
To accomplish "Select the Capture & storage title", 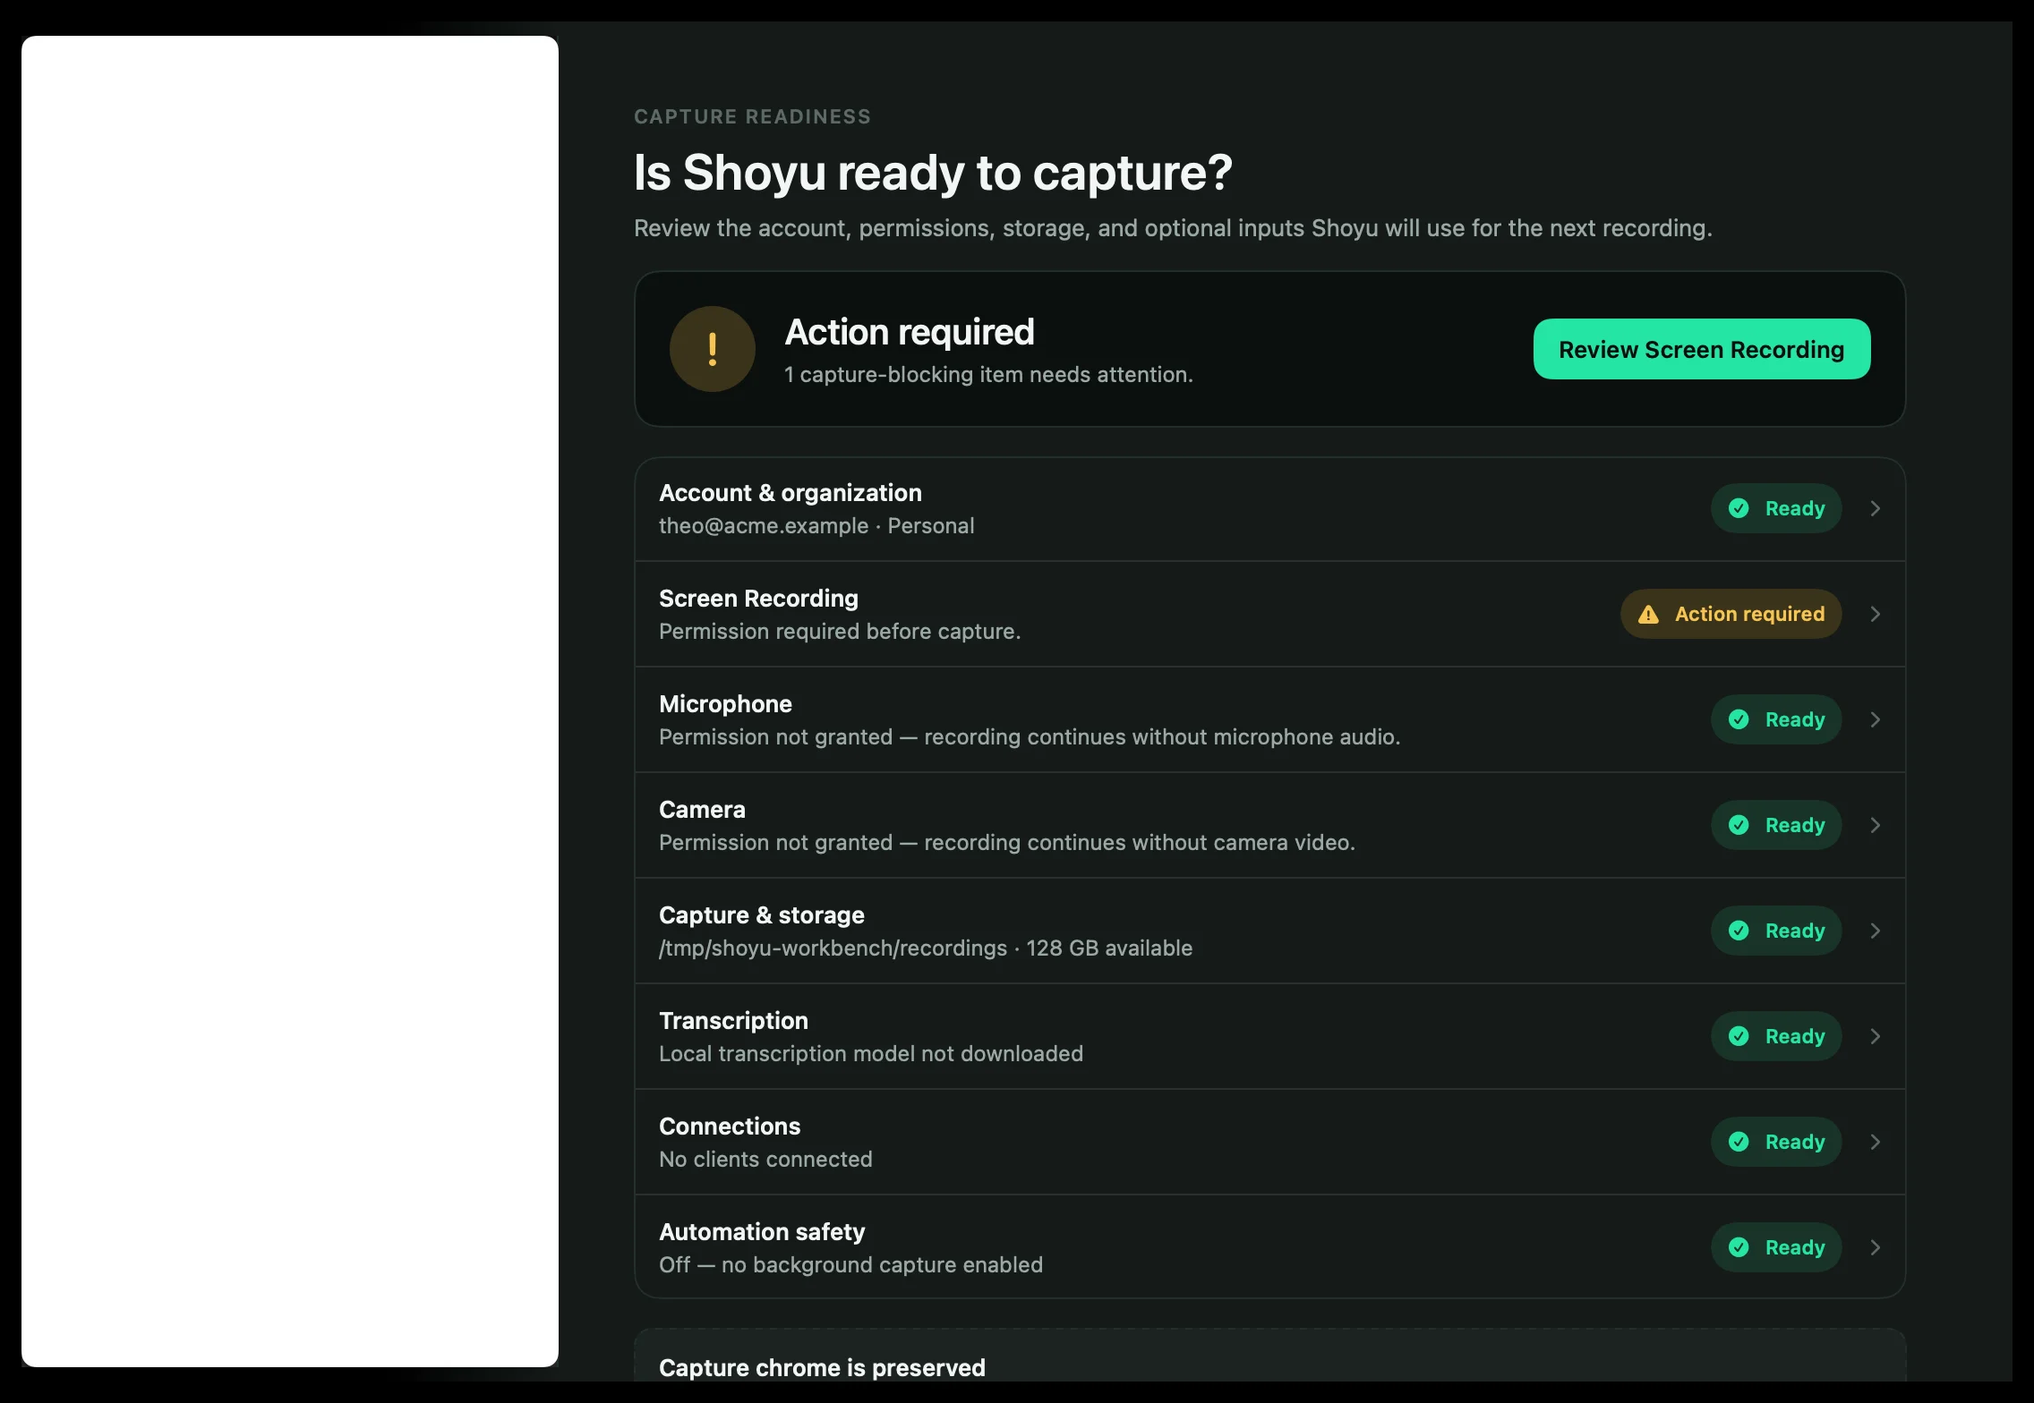I will [x=762, y=915].
